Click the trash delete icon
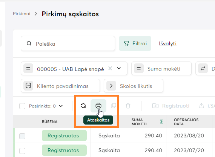 click(128, 106)
